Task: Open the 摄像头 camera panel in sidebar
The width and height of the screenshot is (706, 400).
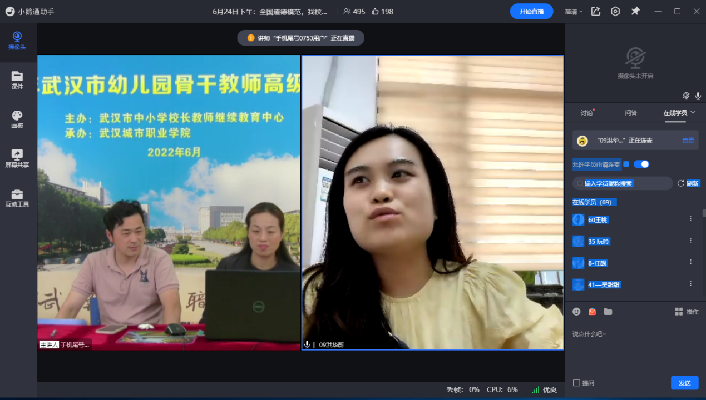Action: coord(17,41)
